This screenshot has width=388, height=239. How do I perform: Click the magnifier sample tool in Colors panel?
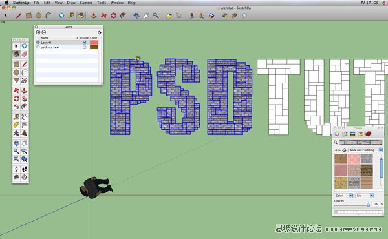[336, 142]
